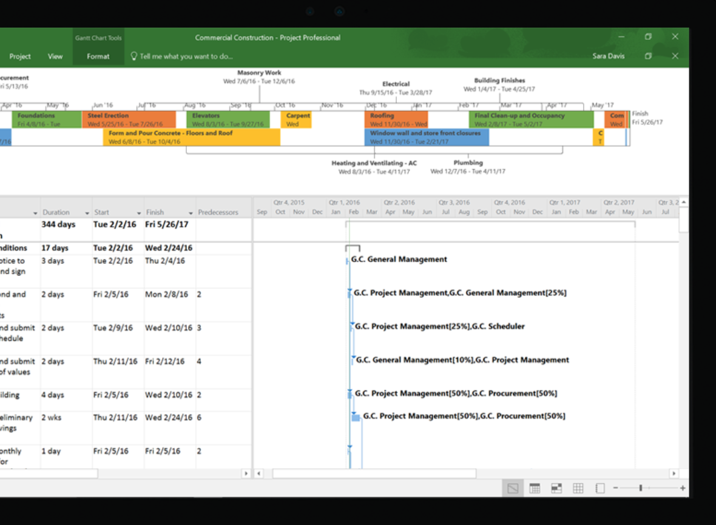This screenshot has height=525, width=716.
Task: Click vertical scroll up arrow on chart
Action: pyautogui.click(x=684, y=202)
